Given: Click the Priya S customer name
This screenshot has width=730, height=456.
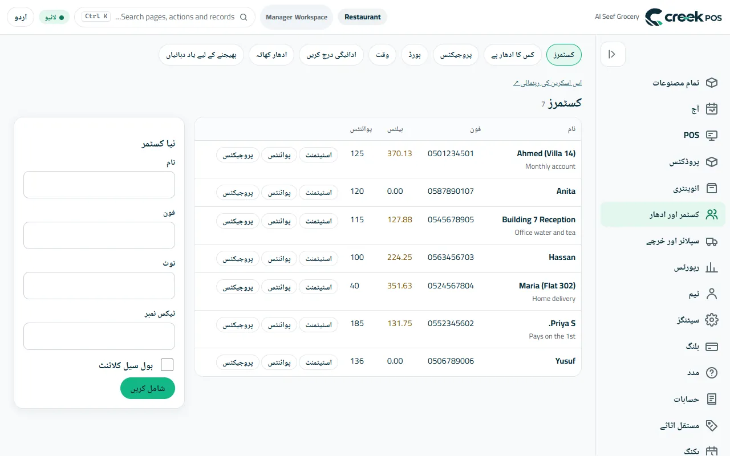Looking at the screenshot, I should point(562,323).
